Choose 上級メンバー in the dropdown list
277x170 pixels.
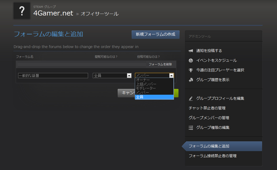(146, 84)
